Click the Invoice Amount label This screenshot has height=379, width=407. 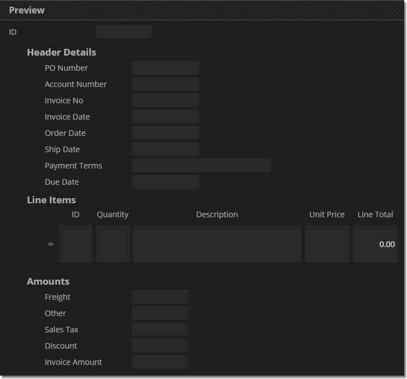(74, 362)
